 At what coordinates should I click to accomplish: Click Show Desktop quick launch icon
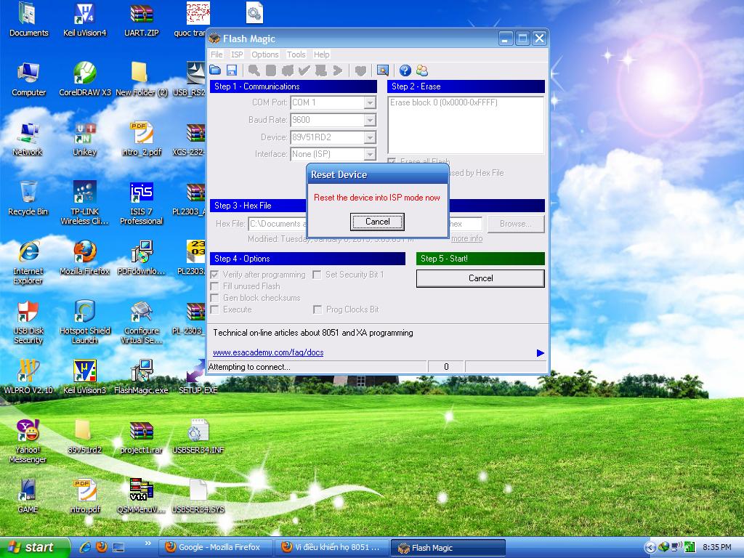click(118, 547)
